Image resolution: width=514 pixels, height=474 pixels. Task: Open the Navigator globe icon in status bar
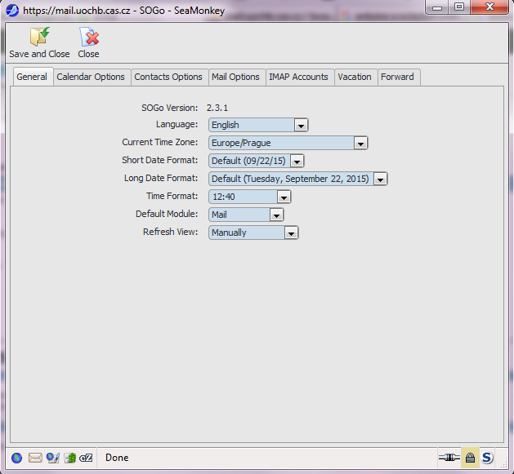coord(16,458)
